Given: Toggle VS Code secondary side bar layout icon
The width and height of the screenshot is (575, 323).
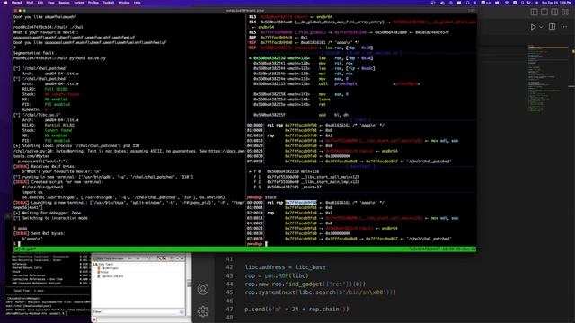Looking at the screenshot, I should point(554,12).
